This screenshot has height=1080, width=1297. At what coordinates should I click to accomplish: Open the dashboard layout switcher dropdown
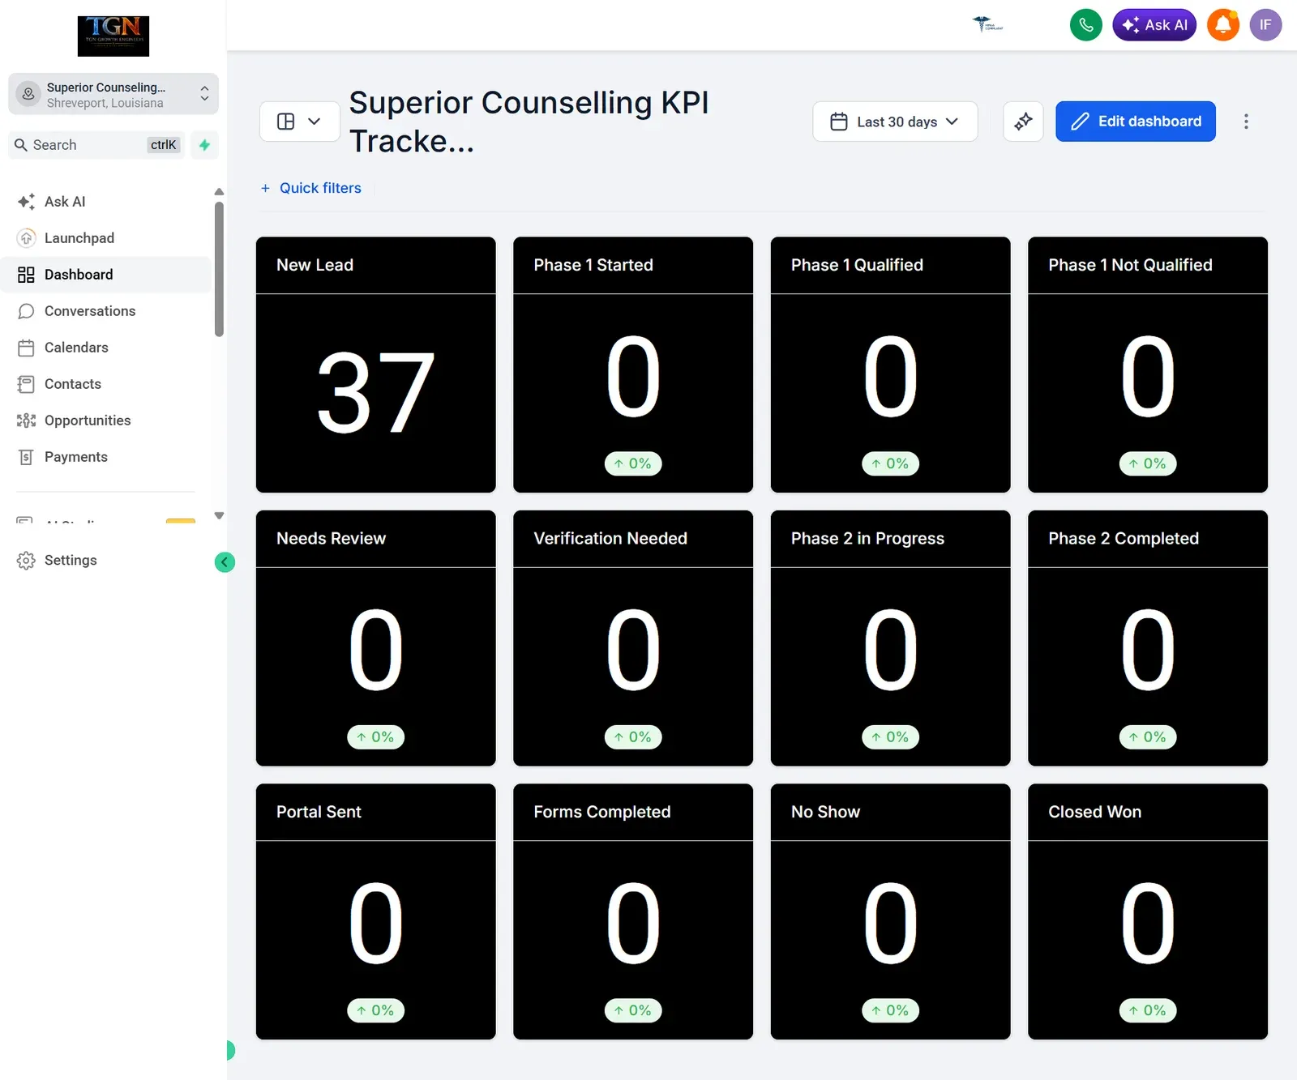299,122
